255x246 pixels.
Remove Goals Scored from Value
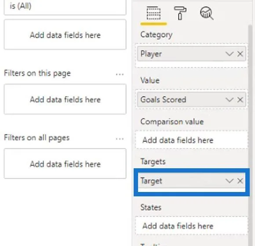[240, 100]
